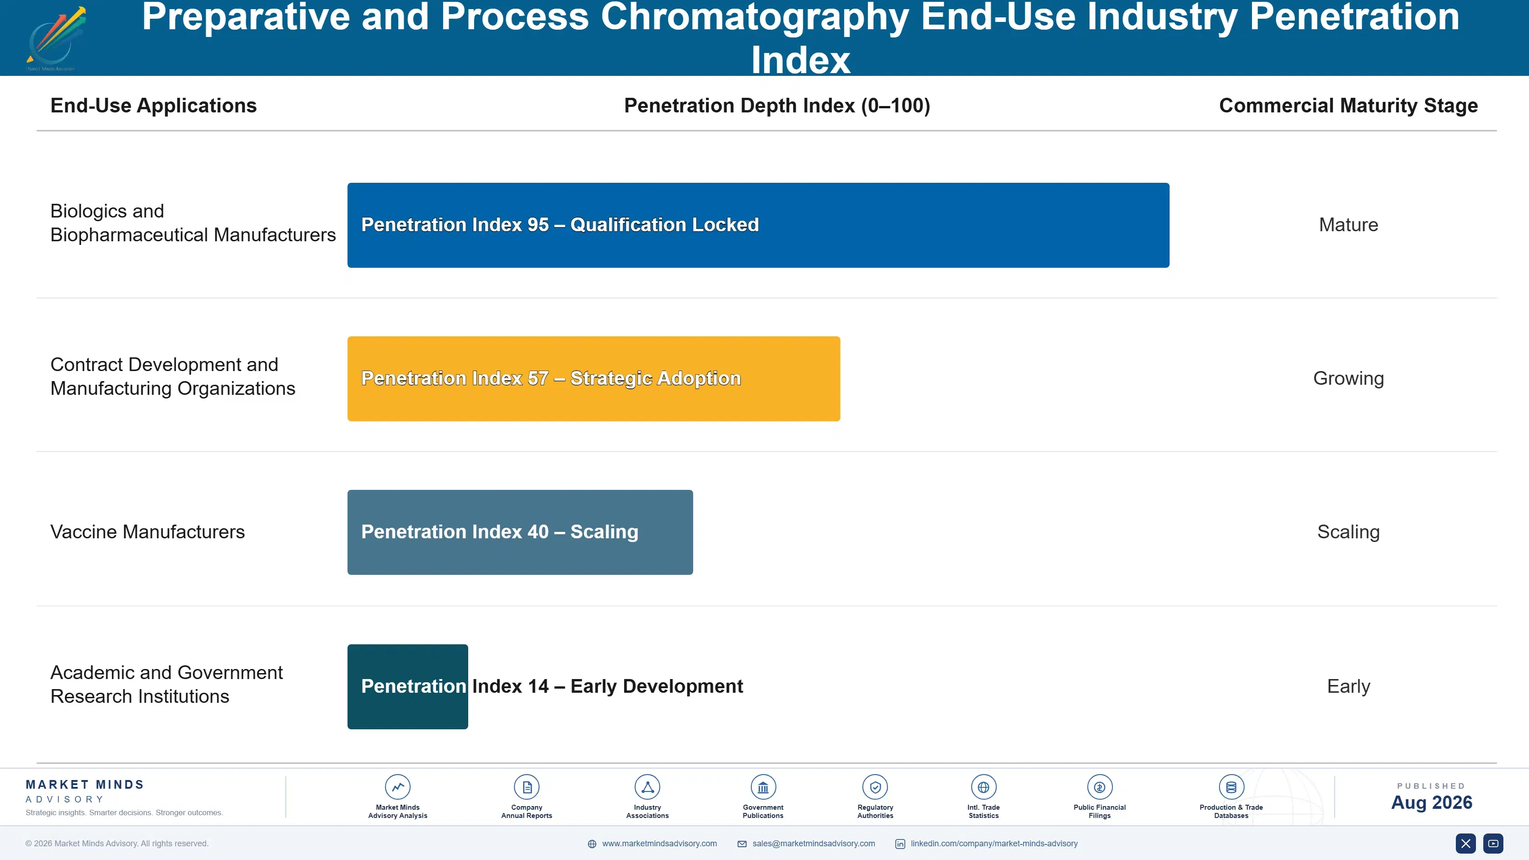The height and width of the screenshot is (860, 1529).
Task: Click the Public Financial Filings icon
Action: [x=1099, y=787]
